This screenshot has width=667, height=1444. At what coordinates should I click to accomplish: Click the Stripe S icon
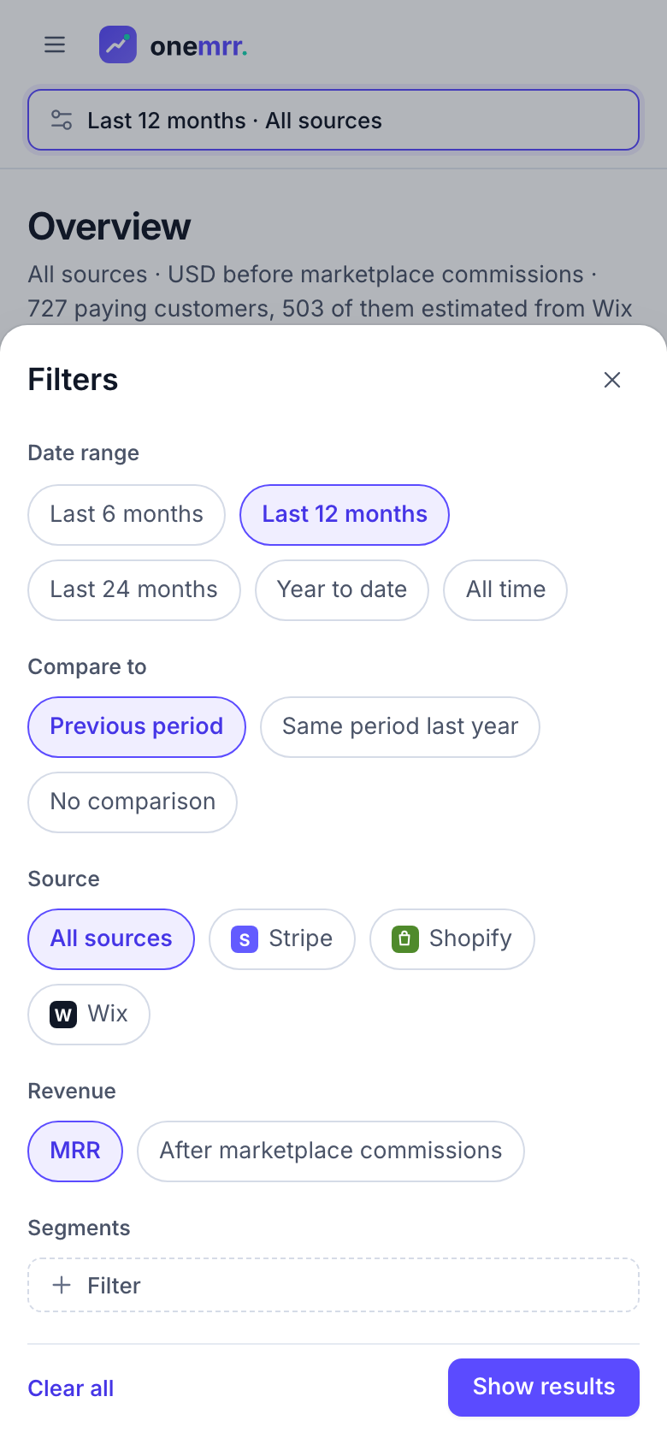[x=245, y=939]
